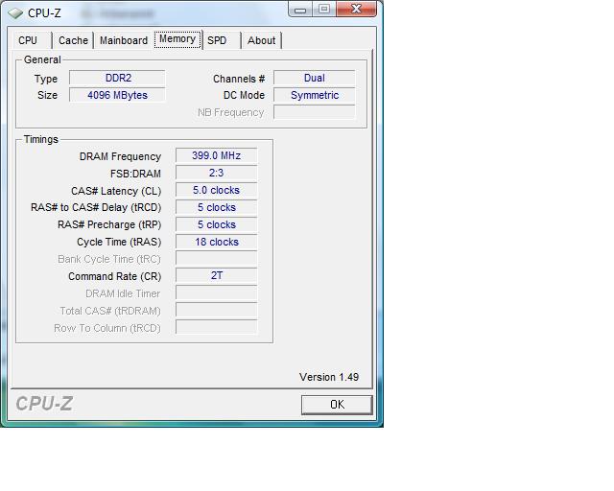Click the 'Cycle Time (tRAS)' label

[119, 242]
